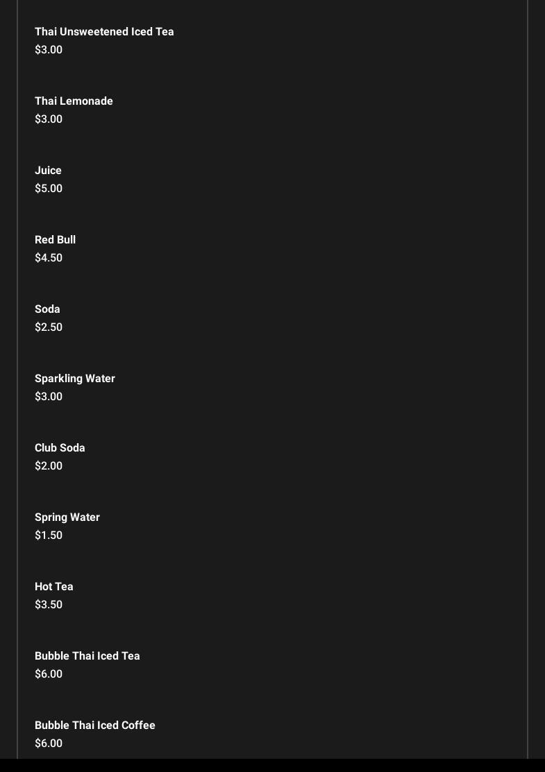Choose Bubble Thai Iced Coffee
Viewport: 545px width, 772px height.
95,726
